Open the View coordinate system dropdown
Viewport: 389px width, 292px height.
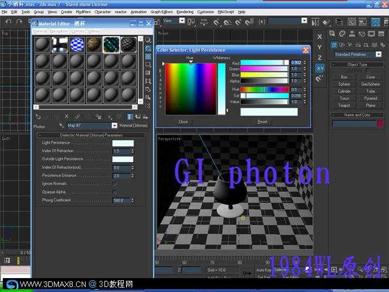[x=182, y=21]
